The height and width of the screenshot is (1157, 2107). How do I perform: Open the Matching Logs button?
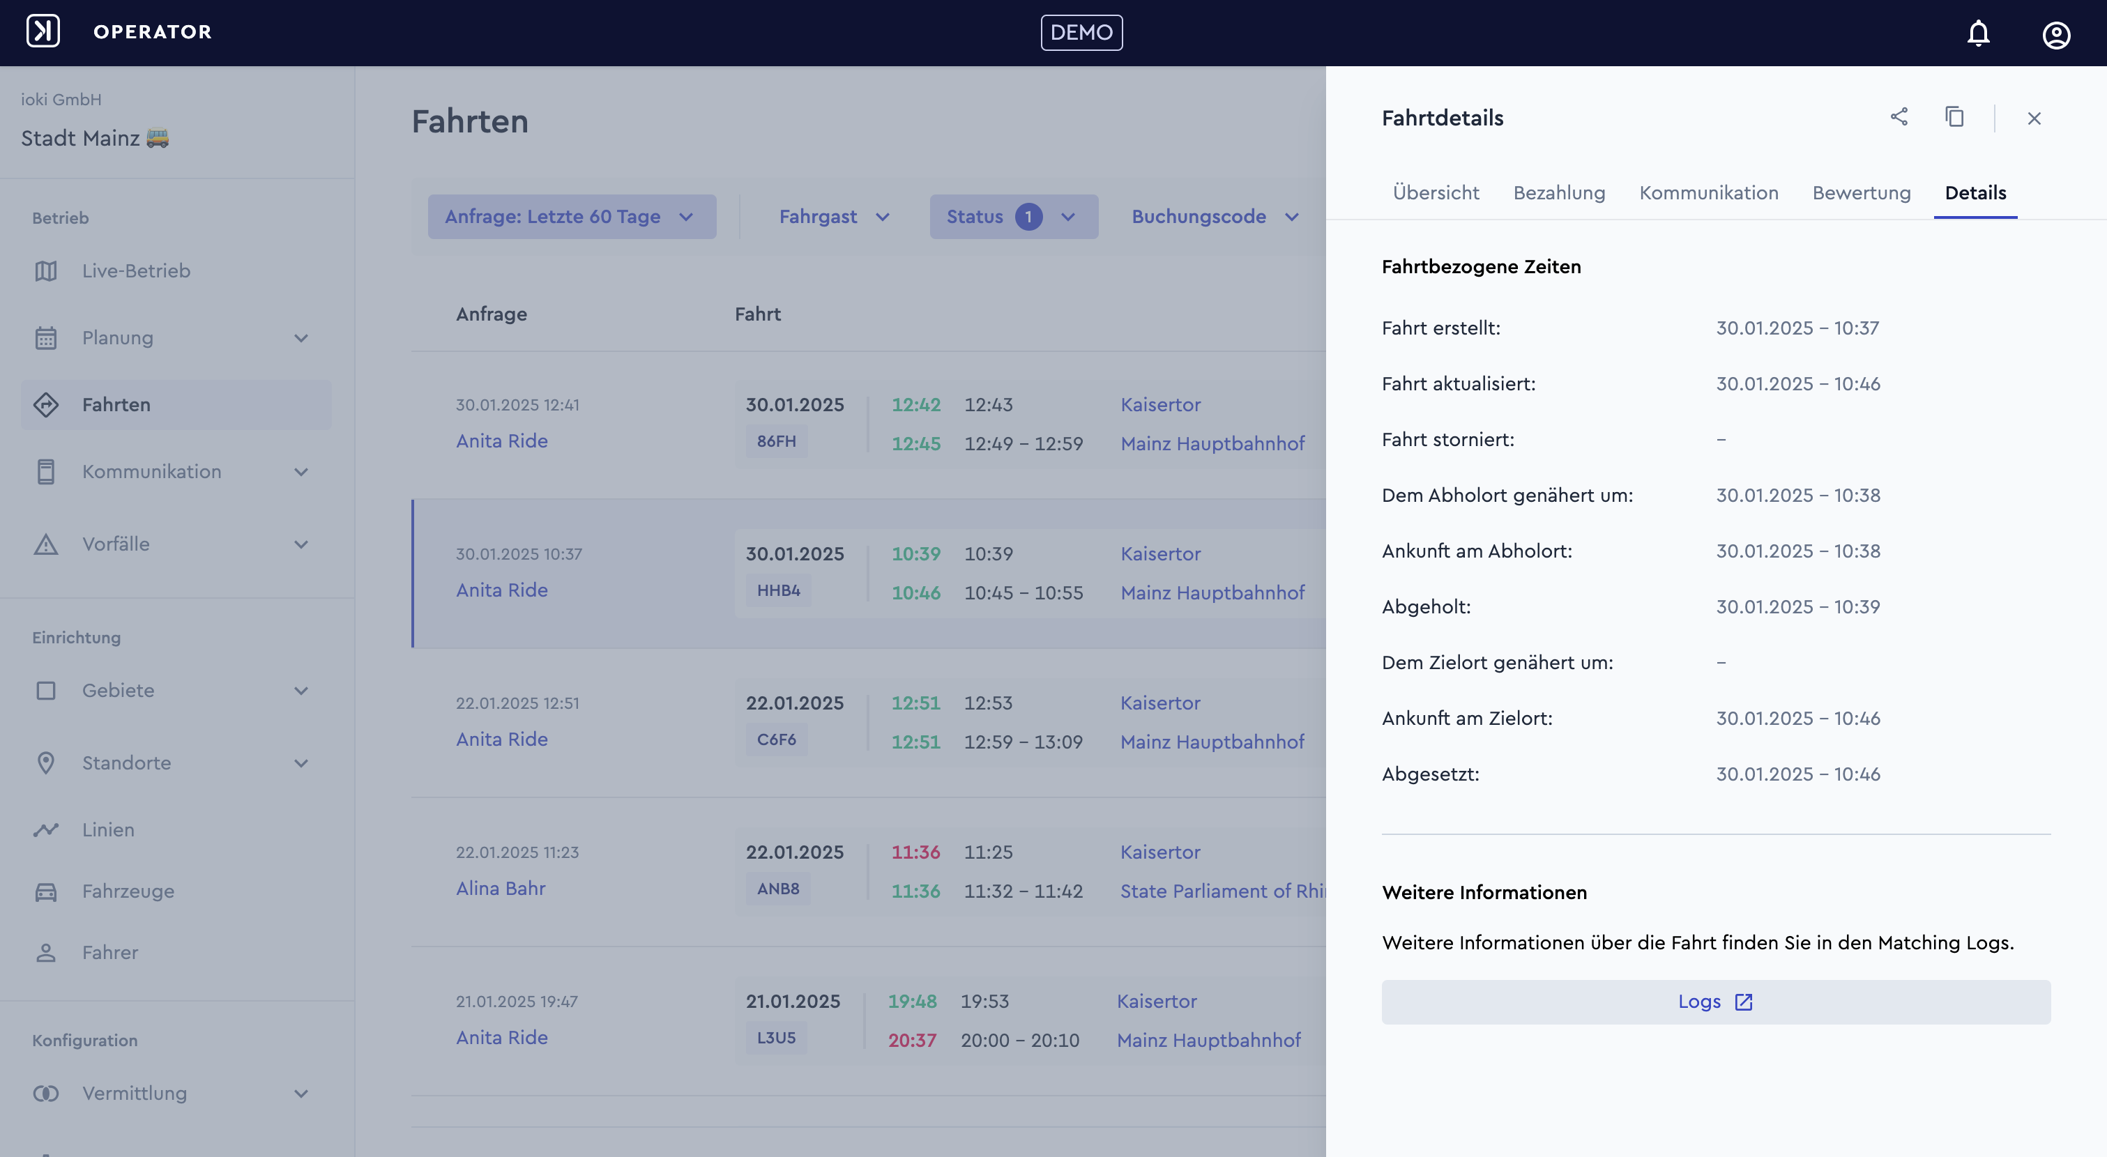click(1716, 1002)
